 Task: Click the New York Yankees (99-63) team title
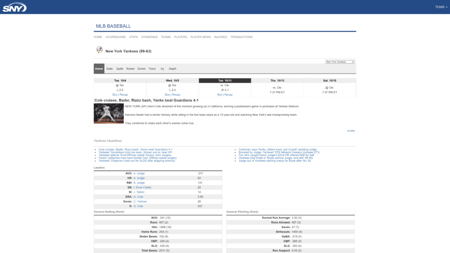coord(128,51)
